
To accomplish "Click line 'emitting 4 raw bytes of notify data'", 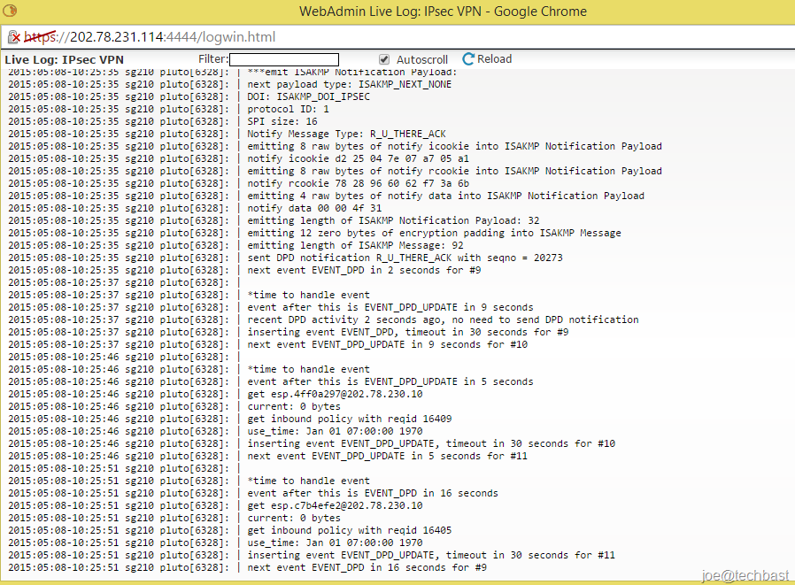I will pyautogui.click(x=445, y=196).
